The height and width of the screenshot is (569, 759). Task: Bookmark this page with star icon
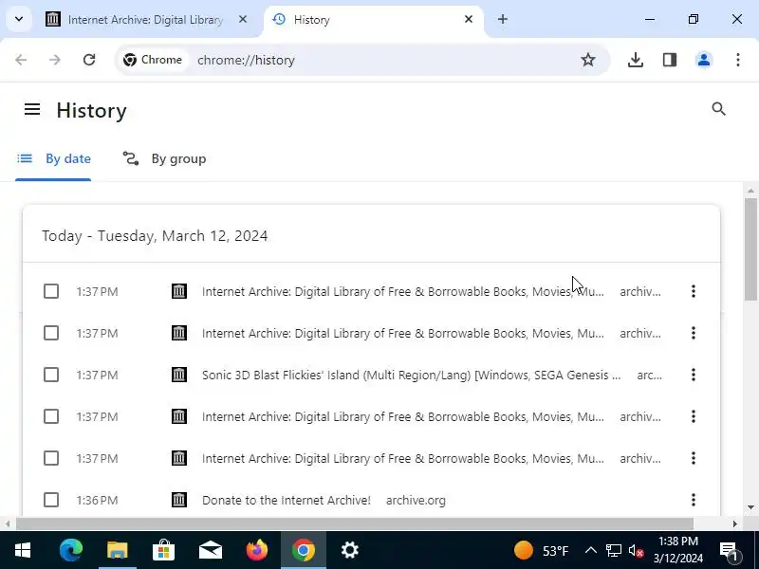[588, 60]
